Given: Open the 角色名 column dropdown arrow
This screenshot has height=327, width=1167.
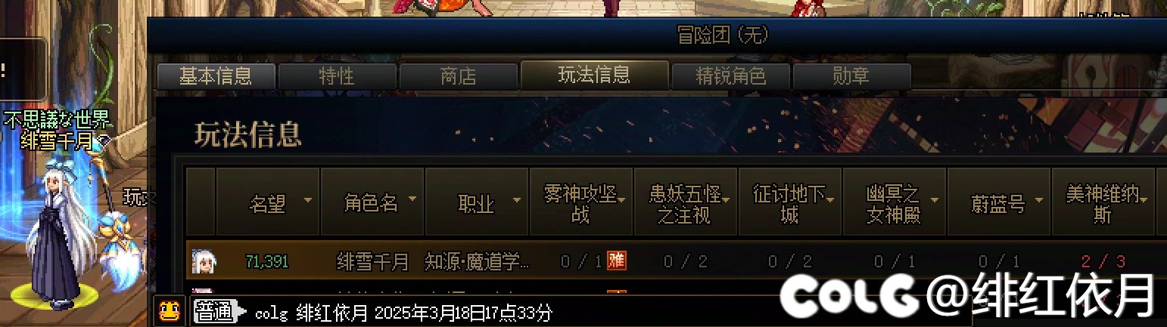Looking at the screenshot, I should [x=412, y=200].
